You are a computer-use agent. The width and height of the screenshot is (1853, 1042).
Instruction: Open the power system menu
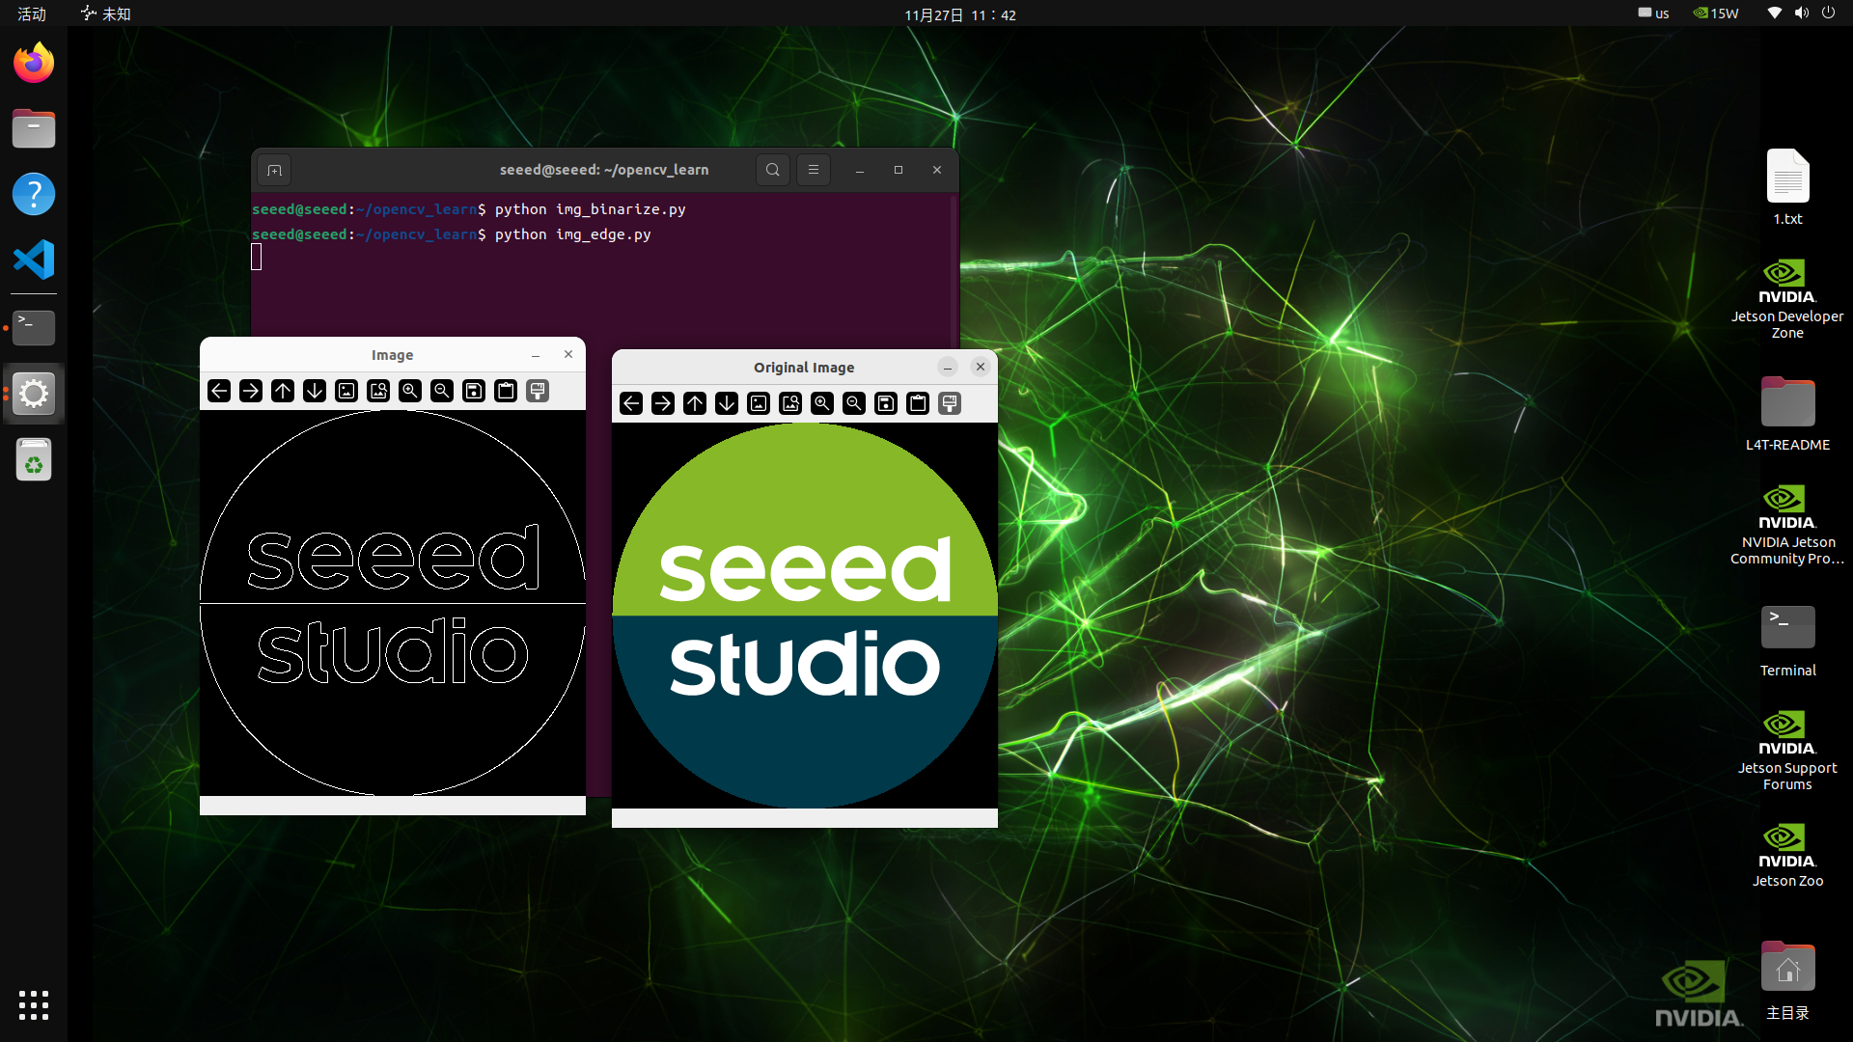tap(1828, 14)
